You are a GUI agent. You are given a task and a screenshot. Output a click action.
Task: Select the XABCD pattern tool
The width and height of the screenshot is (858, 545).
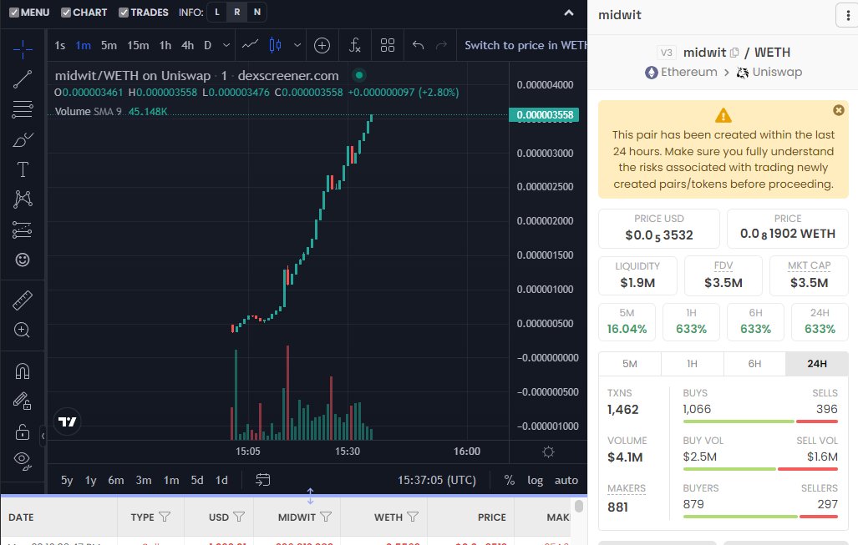point(23,198)
